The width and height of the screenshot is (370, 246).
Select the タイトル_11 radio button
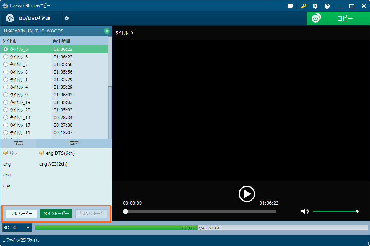(x=6, y=132)
